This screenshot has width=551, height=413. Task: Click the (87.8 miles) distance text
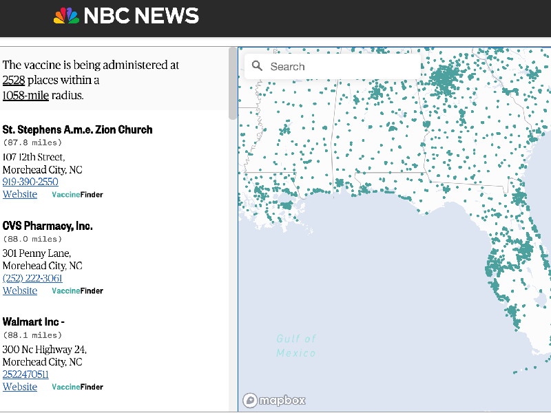(x=32, y=142)
